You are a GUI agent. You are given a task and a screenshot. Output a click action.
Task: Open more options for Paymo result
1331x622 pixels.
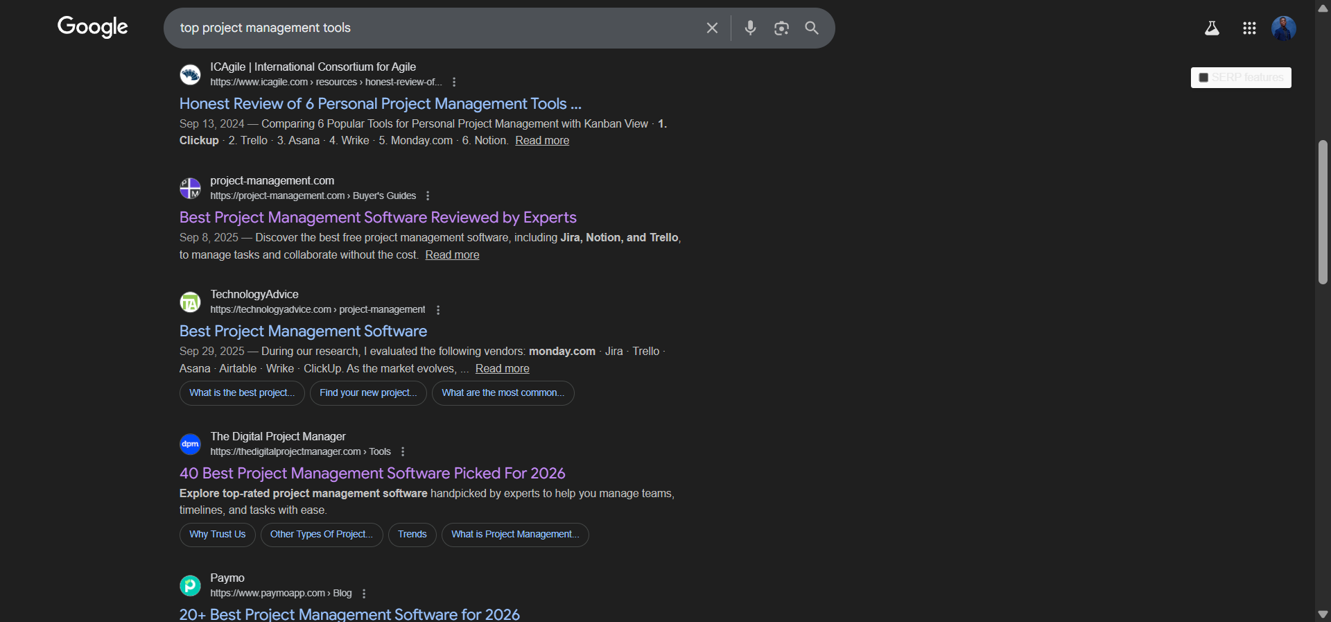pos(364,594)
